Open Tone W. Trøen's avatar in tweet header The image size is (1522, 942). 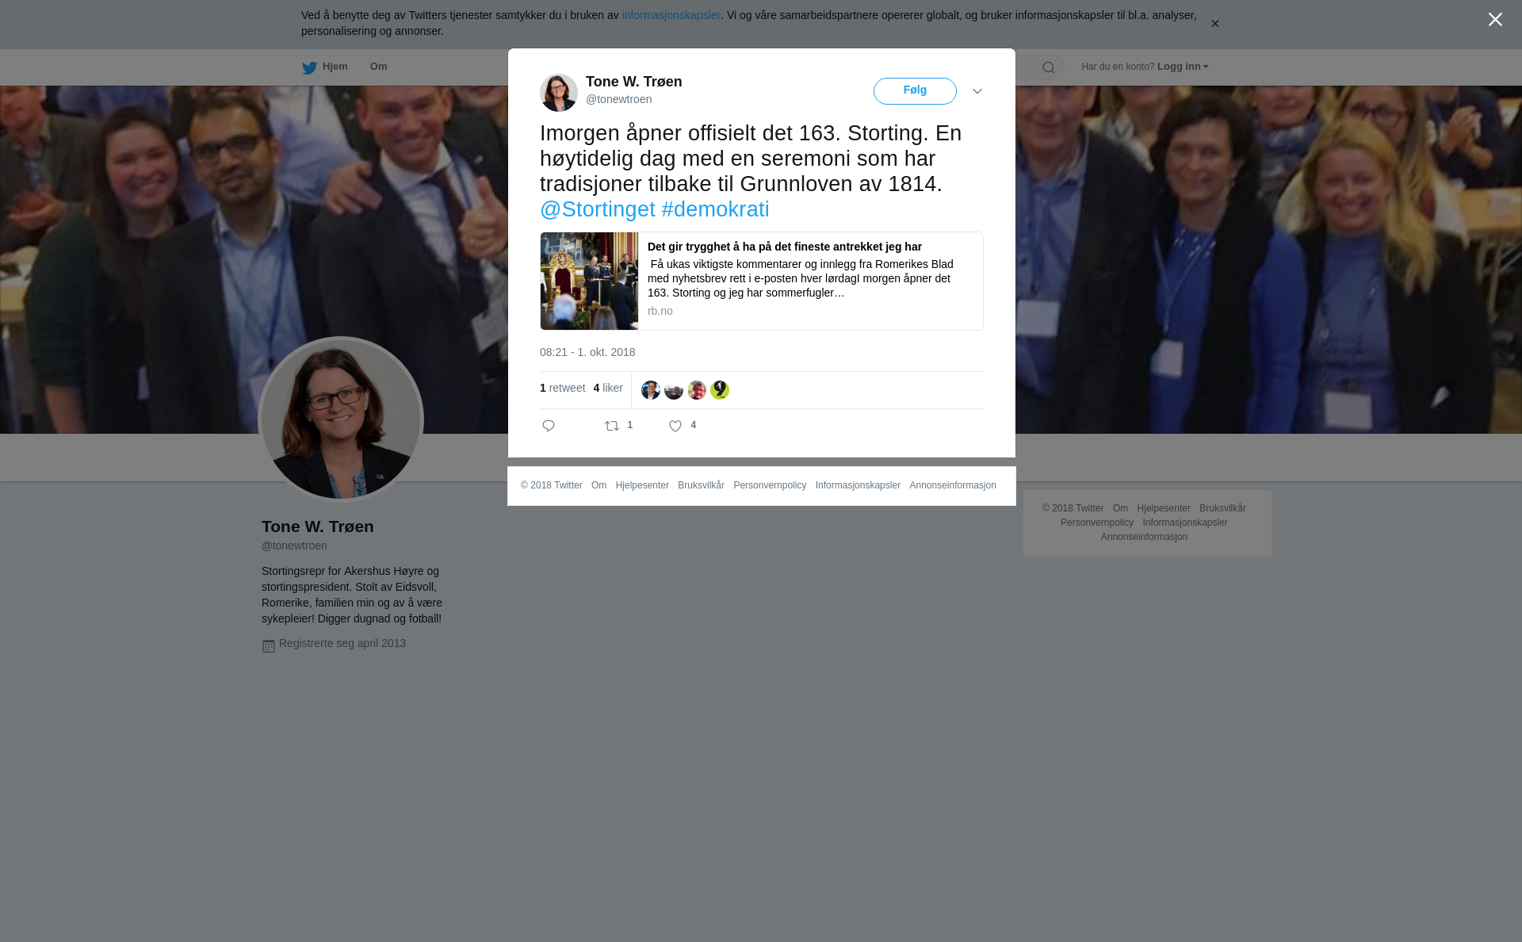tap(559, 93)
